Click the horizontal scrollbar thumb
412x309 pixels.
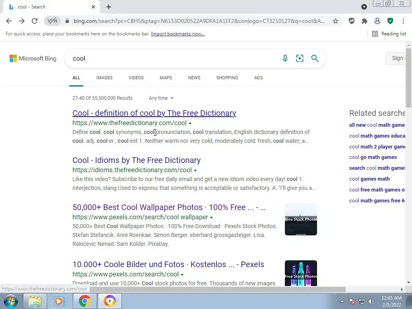218,289
